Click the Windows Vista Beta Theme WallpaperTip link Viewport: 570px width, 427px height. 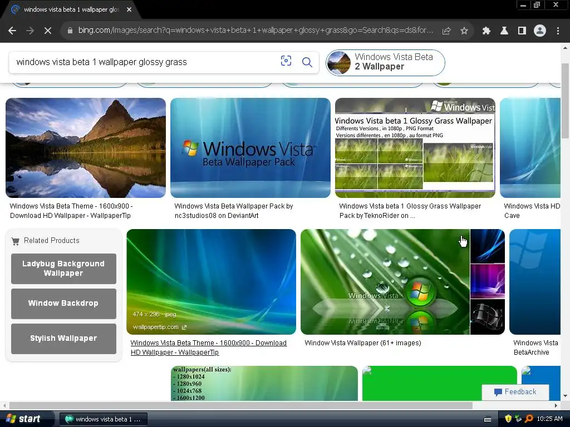[208, 347]
